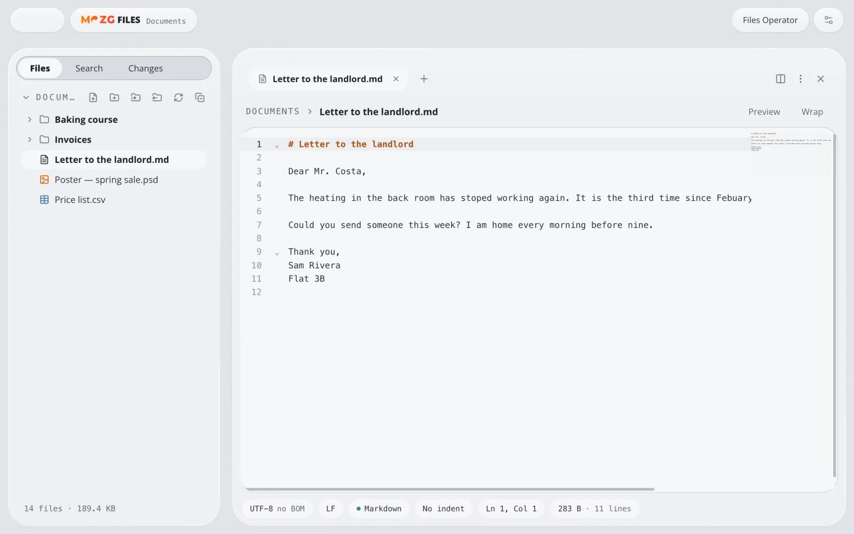Click the MOZG Files logo
The width and height of the screenshot is (854, 534).
click(x=110, y=20)
